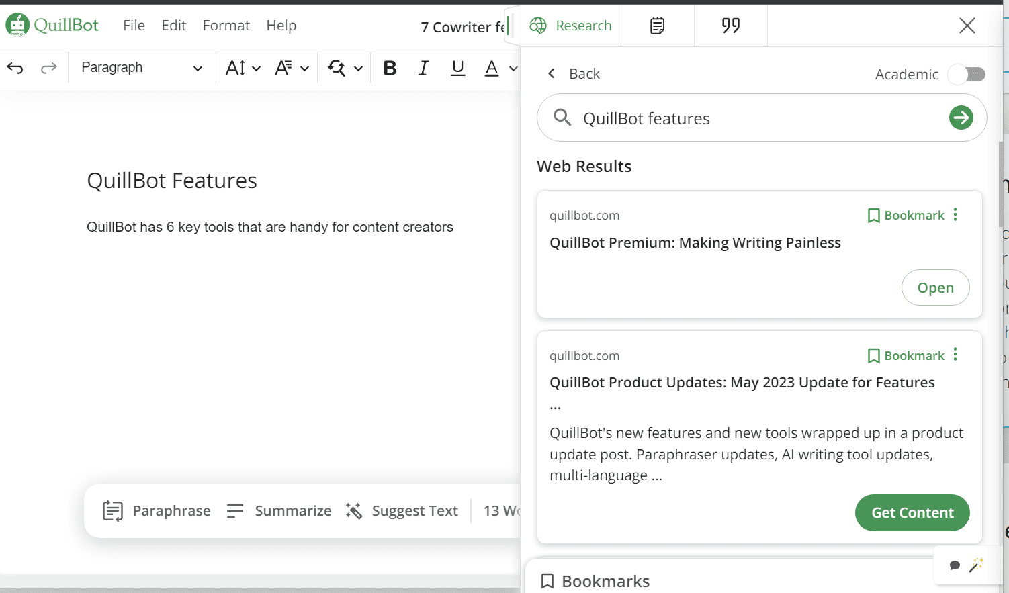Image resolution: width=1009 pixels, height=593 pixels.
Task: Click the sentence about 6 key tools
Action: click(270, 227)
